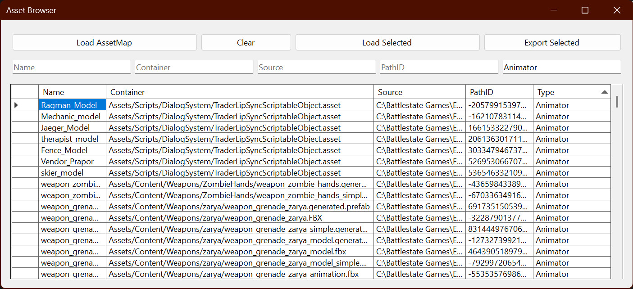Click the PathID cell starting 166153322790
The width and height of the screenshot is (633, 289).
click(499, 128)
